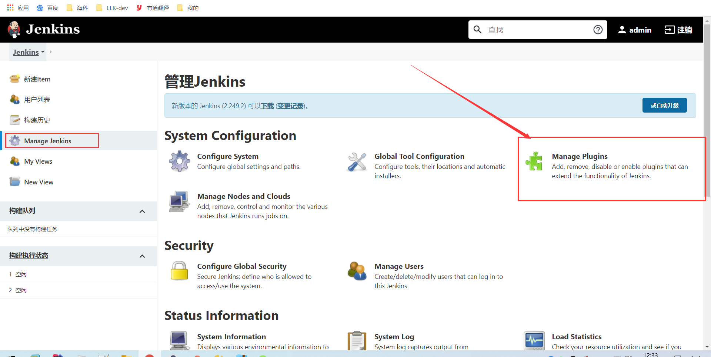Open the 变更记录 changelog link
Screen dimensions: 711x357
pos(290,106)
